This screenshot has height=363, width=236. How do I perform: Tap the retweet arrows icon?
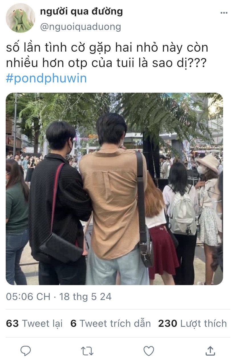[x=87, y=351]
